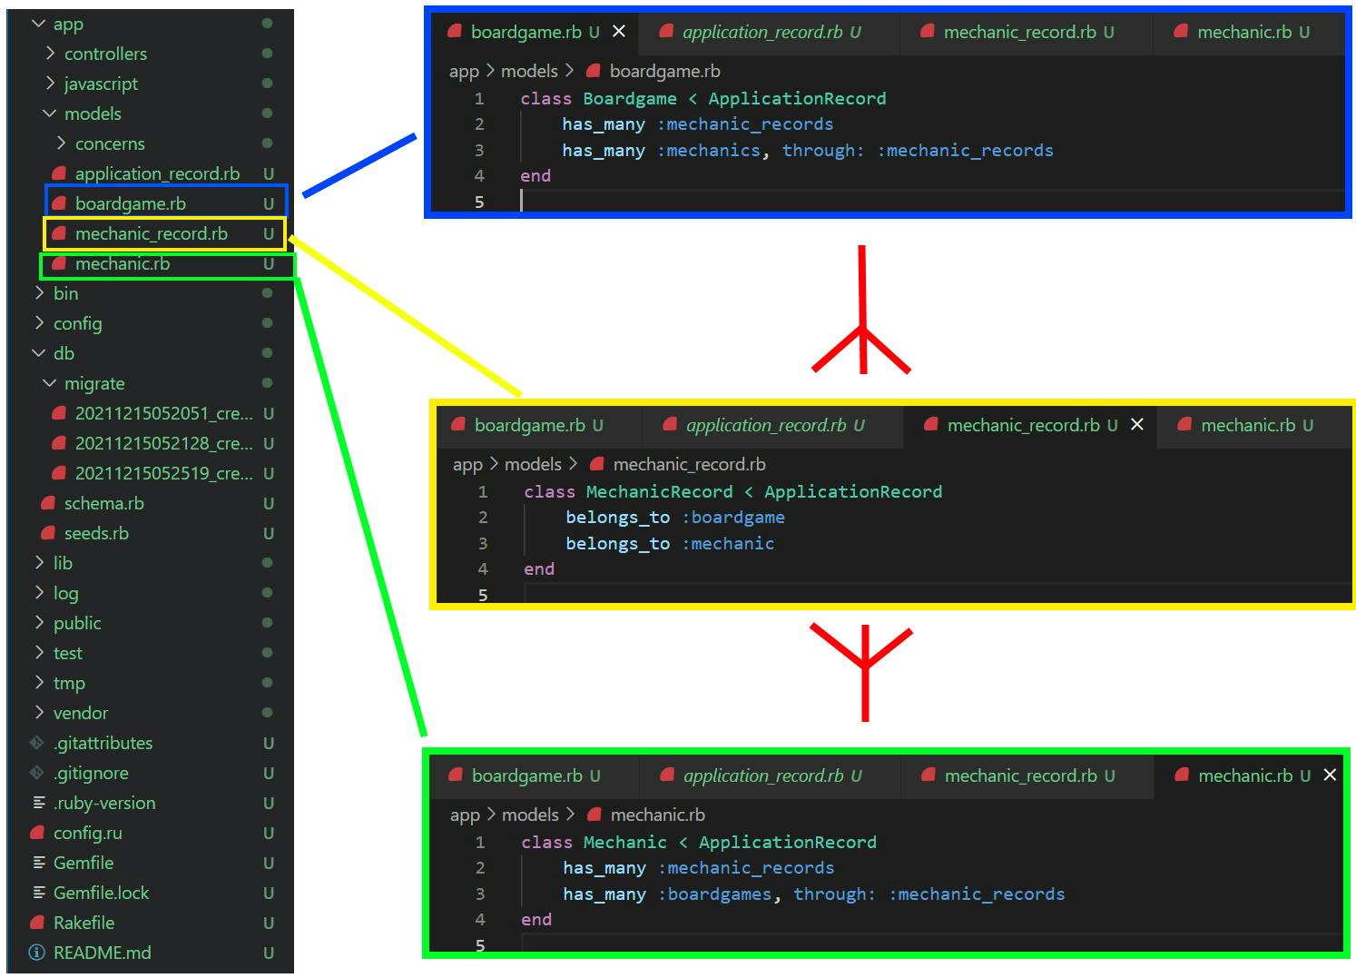The width and height of the screenshot is (1356, 978).
Task: Open migration file 20211215052519_cre...
Action: (164, 473)
